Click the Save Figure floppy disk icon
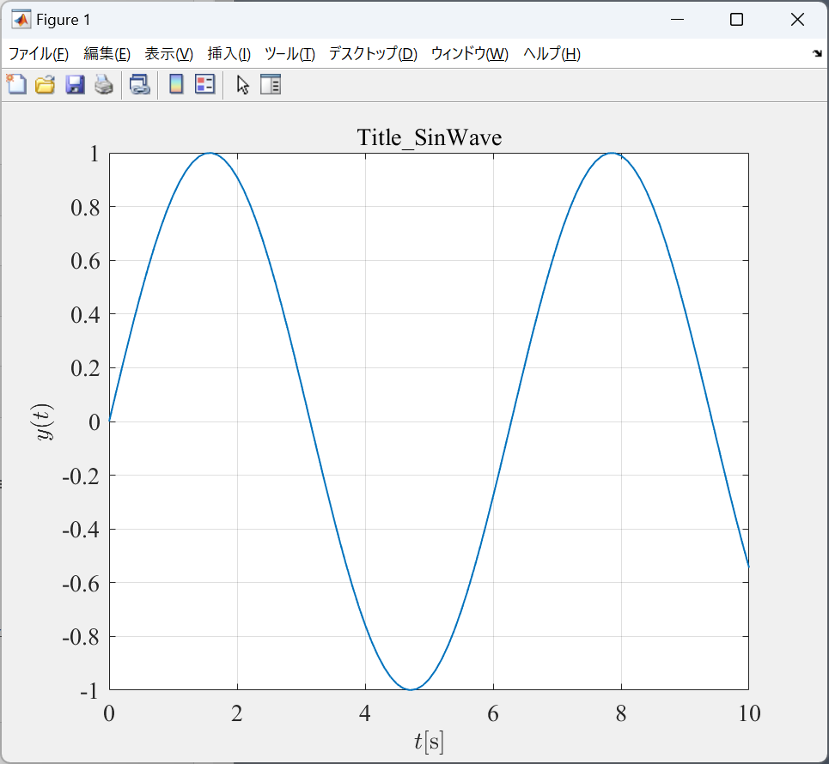 75,84
